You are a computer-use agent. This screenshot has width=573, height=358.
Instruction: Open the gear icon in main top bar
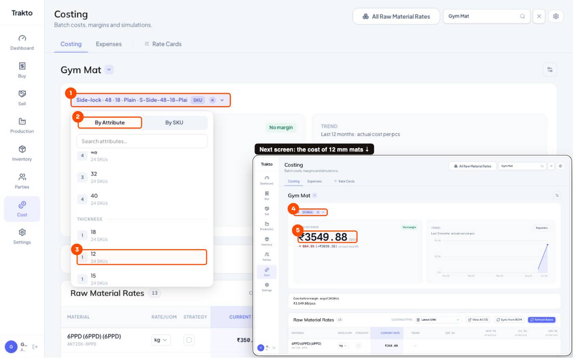[556, 17]
